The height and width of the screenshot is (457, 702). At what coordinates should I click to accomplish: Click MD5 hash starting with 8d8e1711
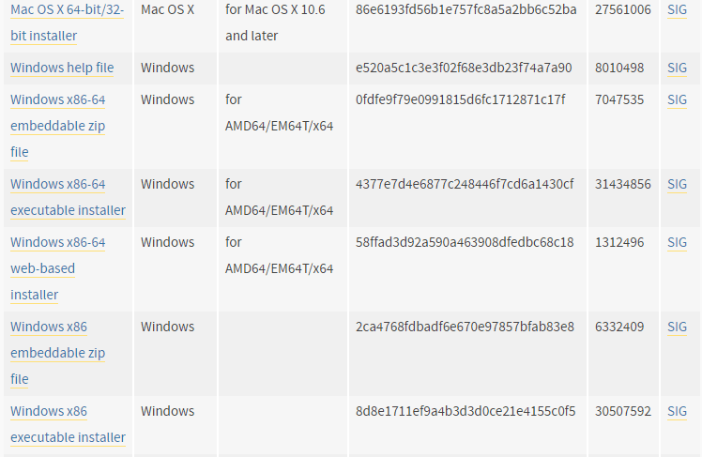click(465, 411)
